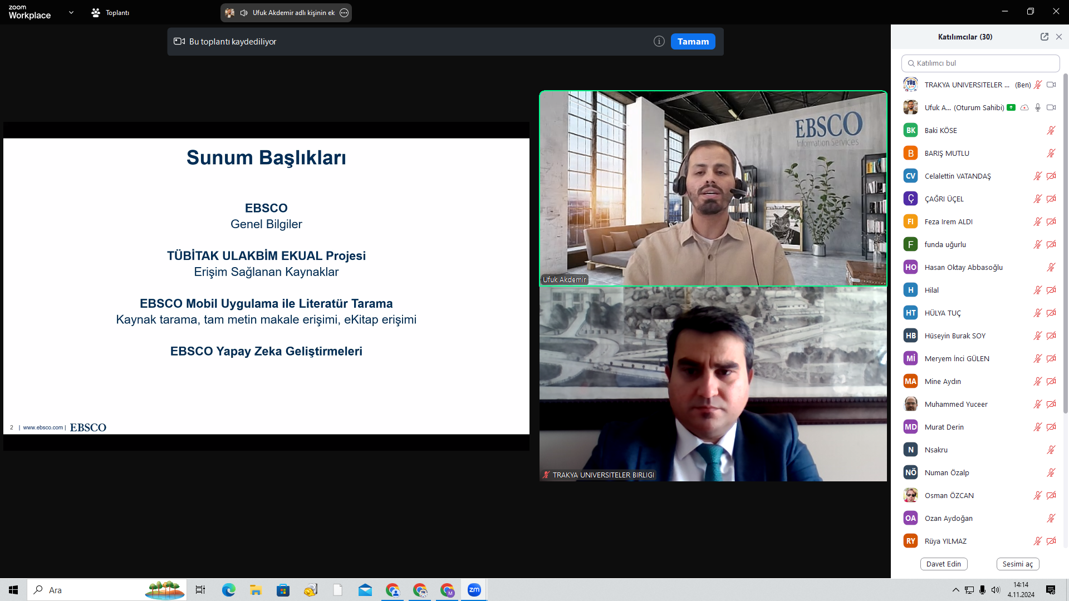Click Ufuk's screen share indicator icon
The image size is (1069, 601).
pos(1011,108)
